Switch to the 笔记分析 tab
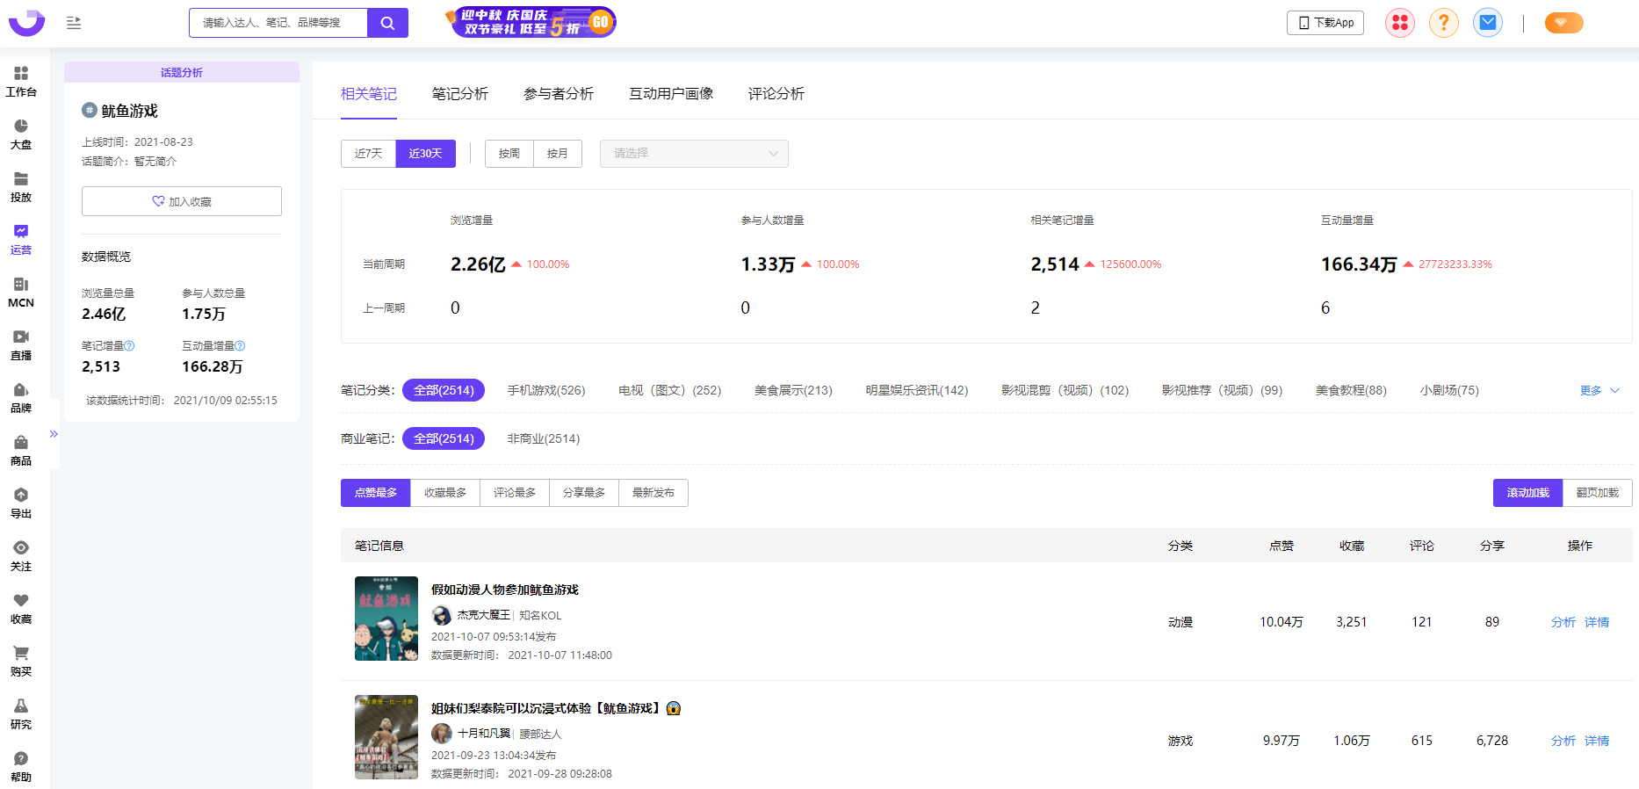This screenshot has height=789, width=1639. tap(459, 94)
